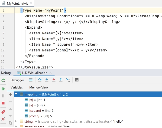Click the string_ struct icon
The height and width of the screenshot is (128, 162).
pos(21,121)
